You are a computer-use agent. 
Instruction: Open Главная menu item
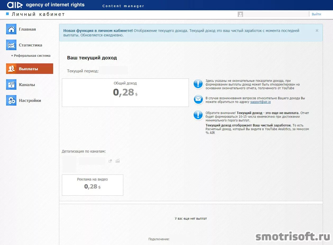pyautogui.click(x=27, y=29)
